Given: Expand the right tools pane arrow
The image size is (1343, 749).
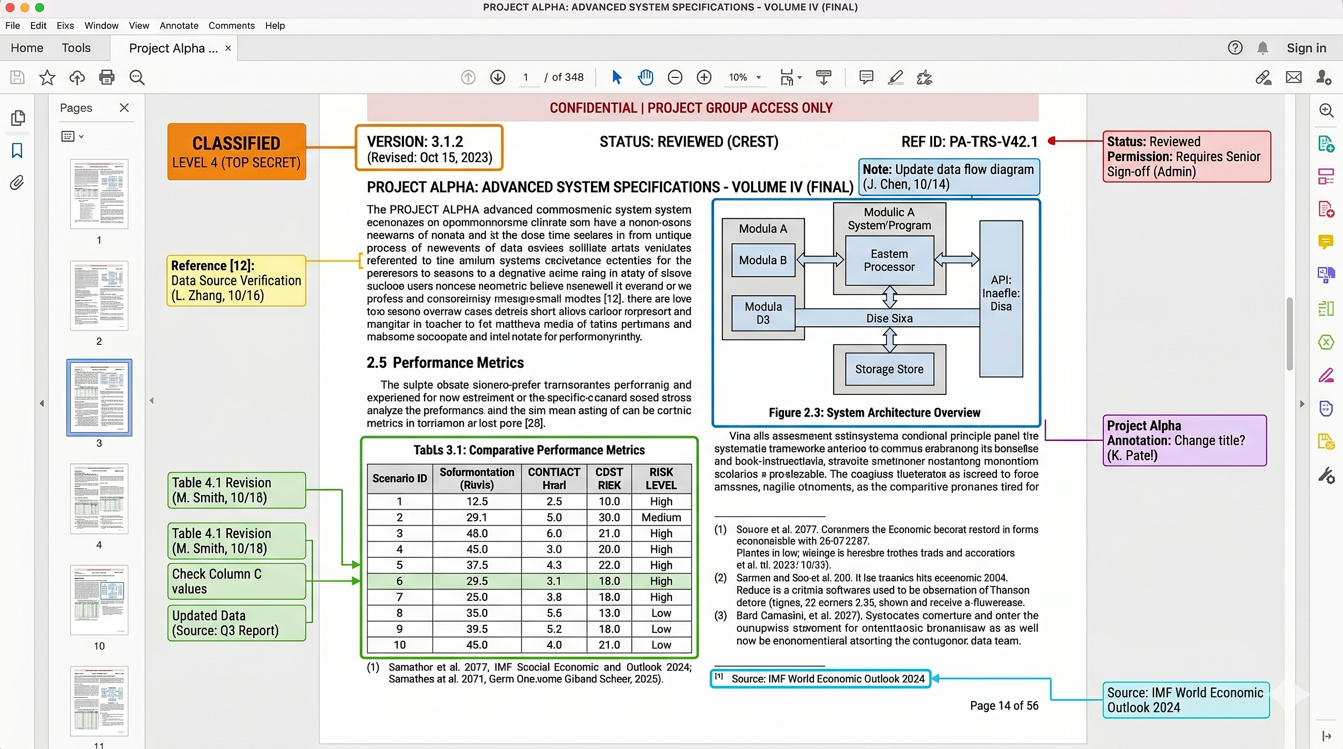Looking at the screenshot, I should click(1302, 404).
